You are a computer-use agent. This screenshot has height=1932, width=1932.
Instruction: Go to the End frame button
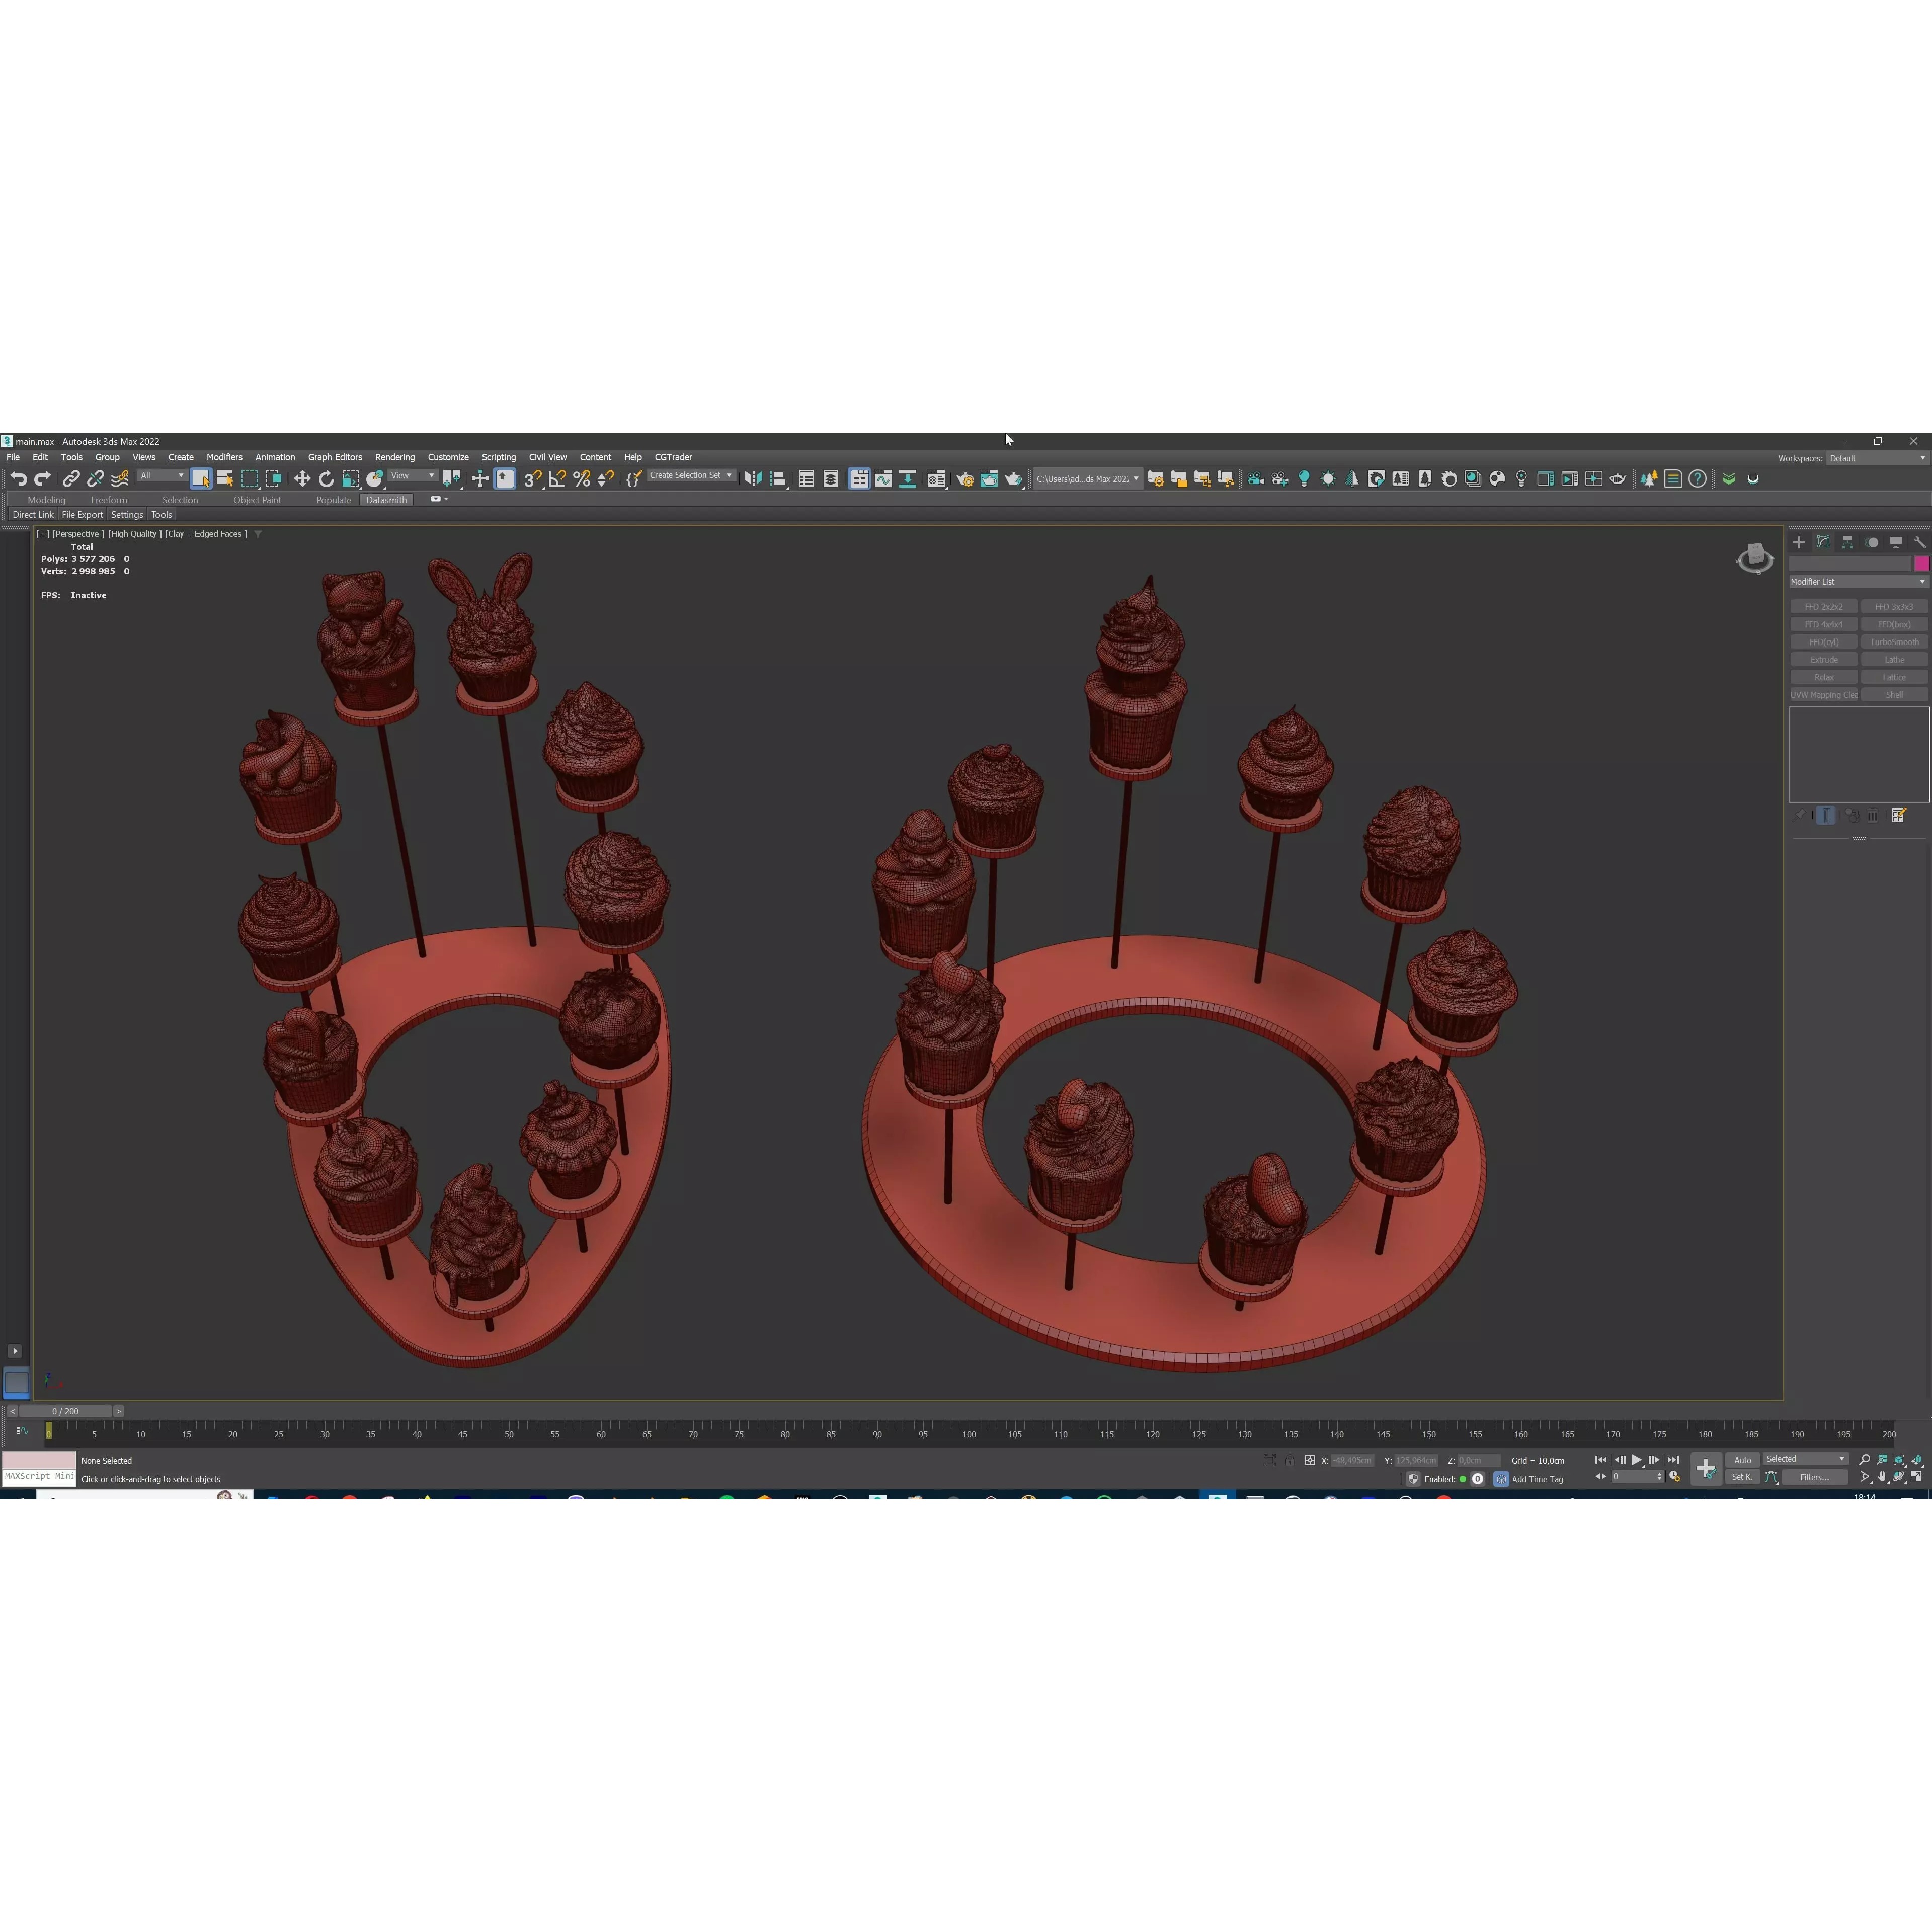pyautogui.click(x=1673, y=1460)
